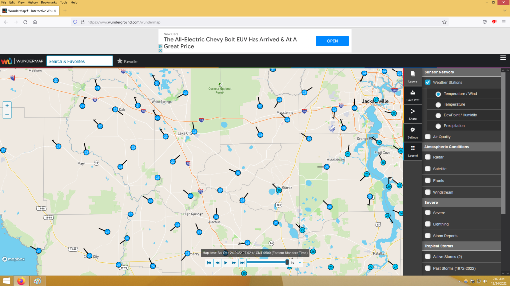Image resolution: width=510 pixels, height=286 pixels.
Task: Open the Layers panel icon
Action: pos(412,77)
